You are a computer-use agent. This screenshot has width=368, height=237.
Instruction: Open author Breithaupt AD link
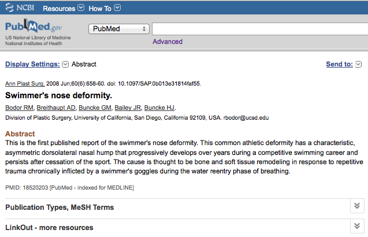point(56,108)
